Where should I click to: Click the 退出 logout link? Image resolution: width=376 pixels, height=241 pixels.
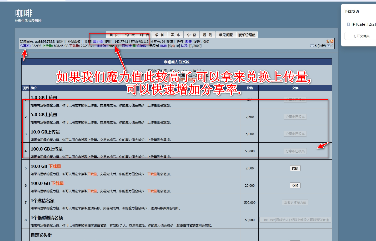[x=60, y=42]
